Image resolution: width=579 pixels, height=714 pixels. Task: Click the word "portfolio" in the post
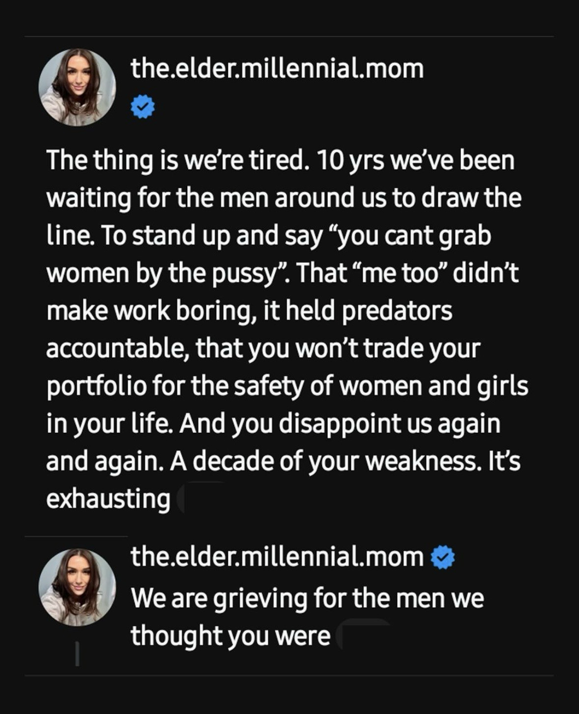96,387
